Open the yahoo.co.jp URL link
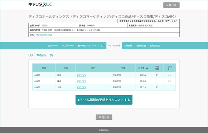This screenshot has width=208, height=133. coord(44,35)
